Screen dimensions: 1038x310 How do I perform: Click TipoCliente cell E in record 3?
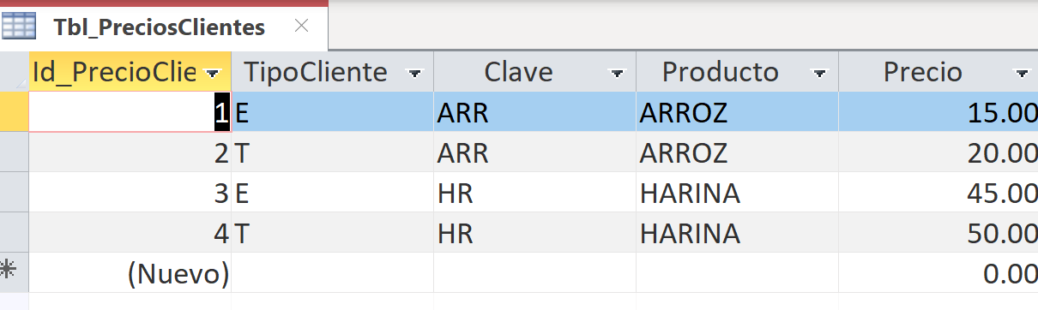[x=332, y=193]
